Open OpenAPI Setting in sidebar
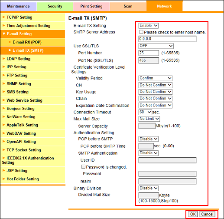Image resolution: width=224 pixels, height=219 pixels. click(33, 142)
